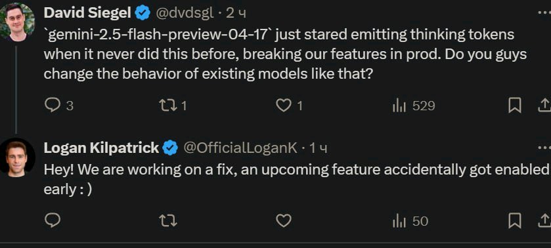551x248 pixels.
Task: View analytics showing 529 views
Action: point(414,106)
